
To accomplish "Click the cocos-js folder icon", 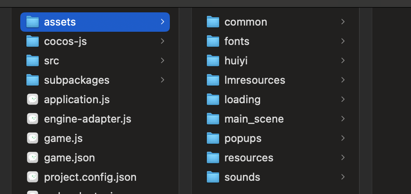I will tap(33, 41).
